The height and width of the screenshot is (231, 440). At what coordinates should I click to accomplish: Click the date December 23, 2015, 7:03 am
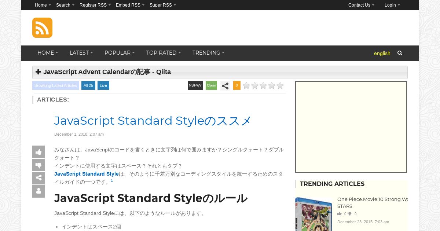point(363,222)
